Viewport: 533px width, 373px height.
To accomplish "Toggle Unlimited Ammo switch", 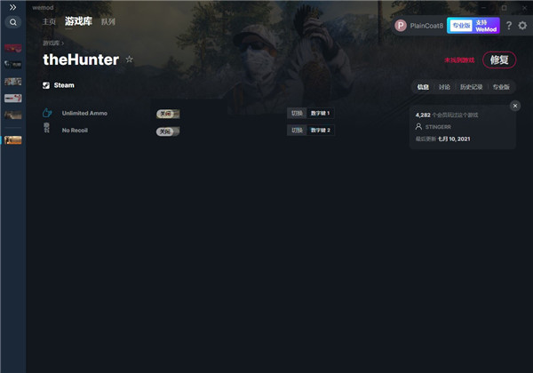I will (168, 114).
